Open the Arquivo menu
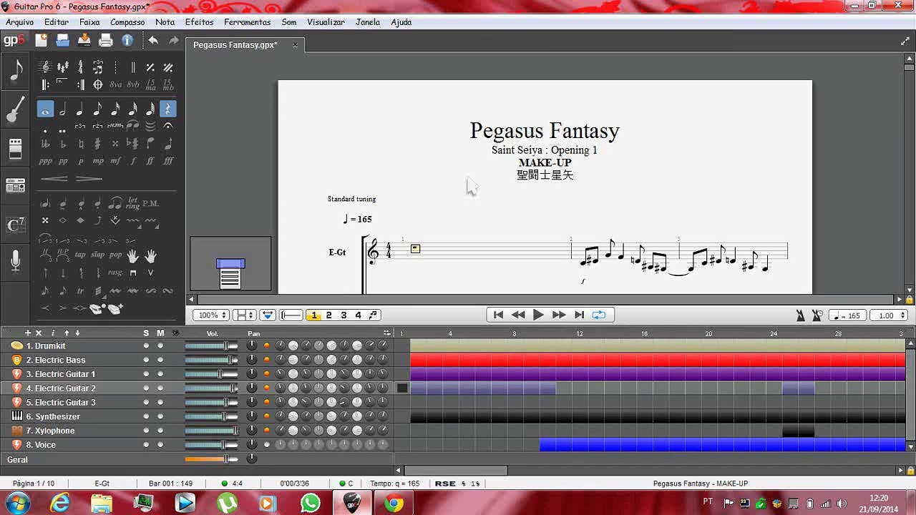916x515 pixels. click(19, 22)
